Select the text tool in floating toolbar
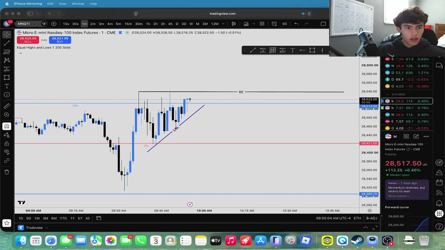The image size is (445, 250). (x=293, y=50)
